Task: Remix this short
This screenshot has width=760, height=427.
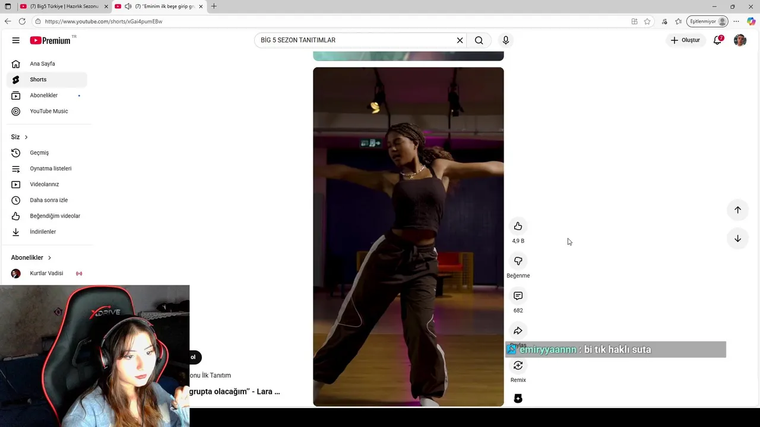Action: [518, 365]
